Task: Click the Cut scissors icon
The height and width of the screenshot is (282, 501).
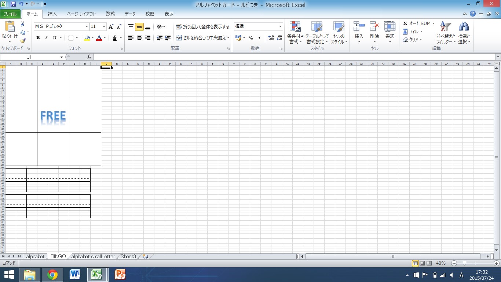Action: [23, 24]
